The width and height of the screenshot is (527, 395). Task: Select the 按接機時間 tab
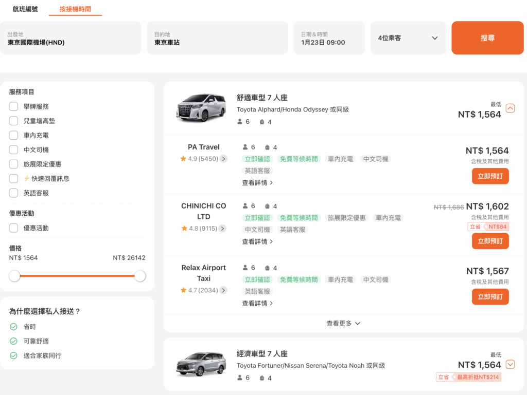pos(75,9)
